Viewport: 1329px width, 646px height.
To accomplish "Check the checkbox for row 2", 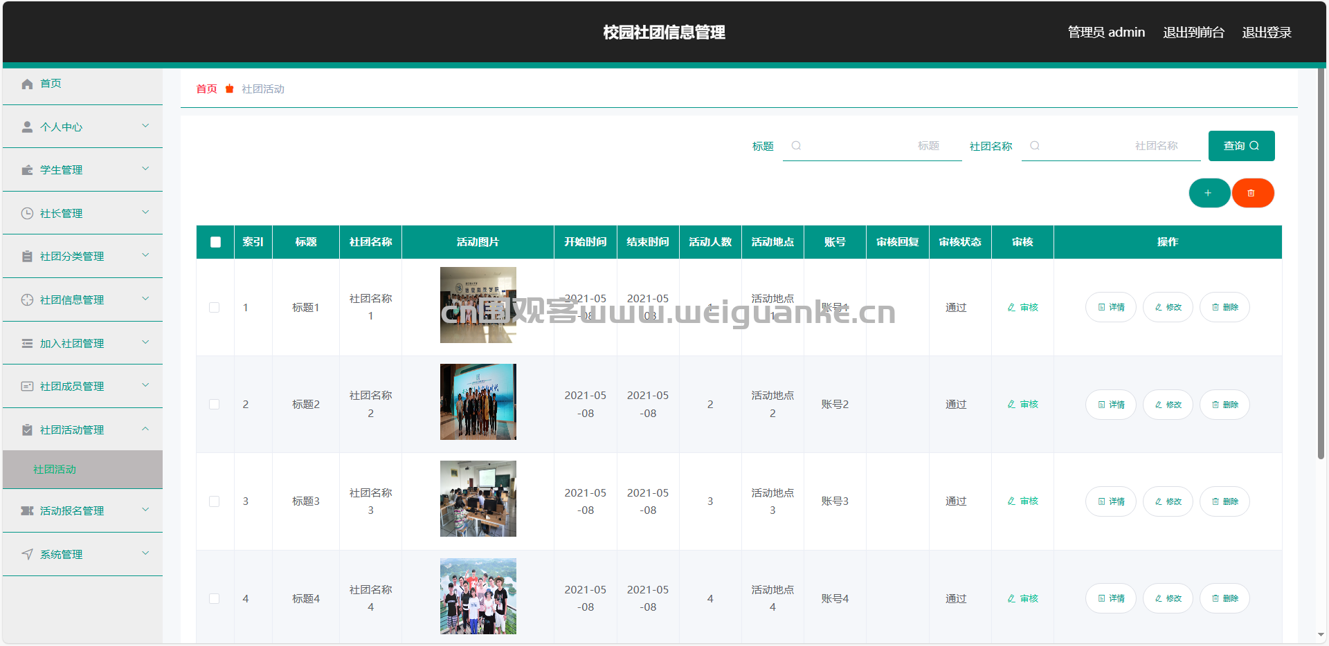I will [x=215, y=405].
